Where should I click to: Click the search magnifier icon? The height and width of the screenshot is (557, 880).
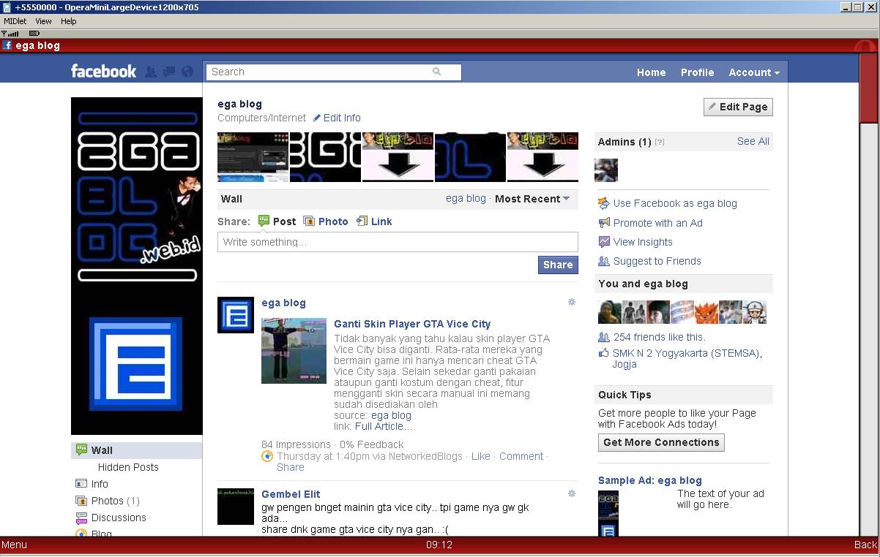[437, 72]
